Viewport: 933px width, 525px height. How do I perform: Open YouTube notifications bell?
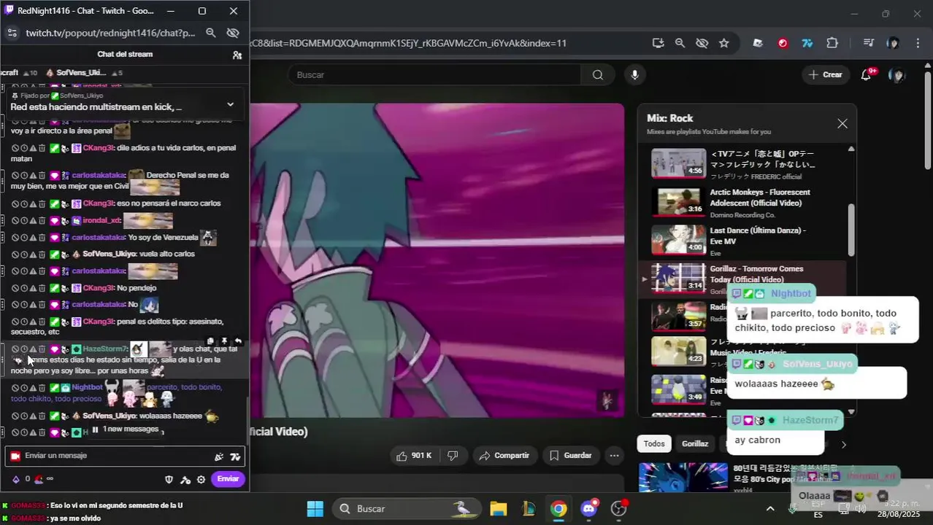click(867, 75)
